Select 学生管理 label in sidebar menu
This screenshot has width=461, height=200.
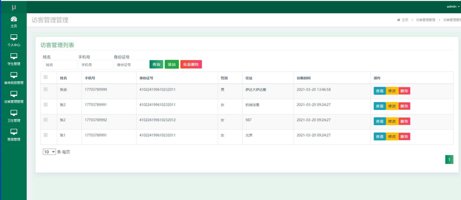pyautogui.click(x=14, y=64)
